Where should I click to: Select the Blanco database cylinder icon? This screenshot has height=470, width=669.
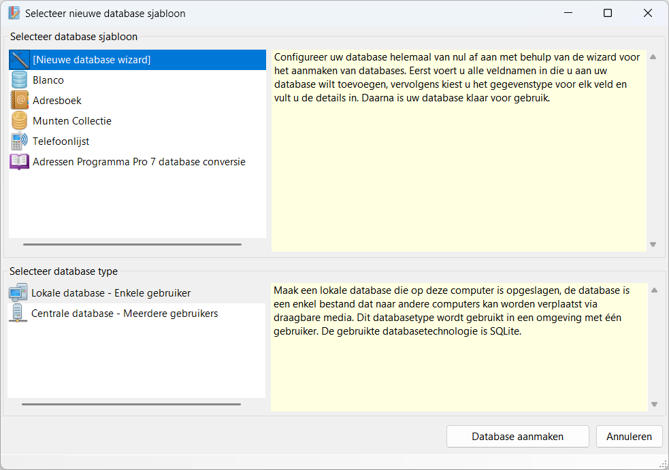click(20, 80)
